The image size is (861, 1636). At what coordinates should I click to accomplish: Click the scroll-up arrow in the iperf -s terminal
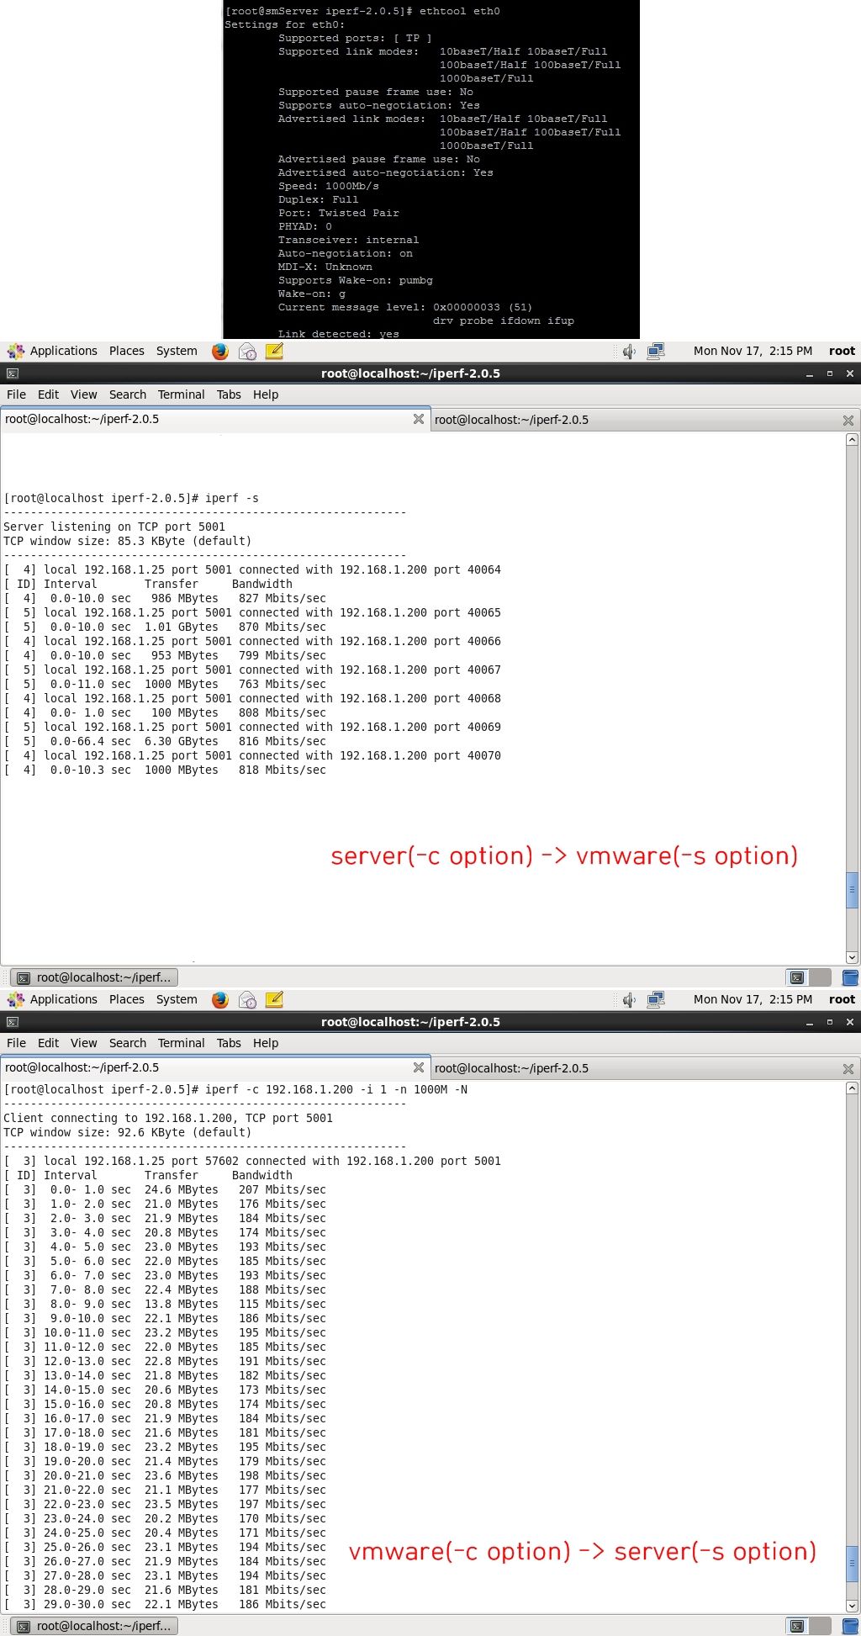tap(852, 440)
